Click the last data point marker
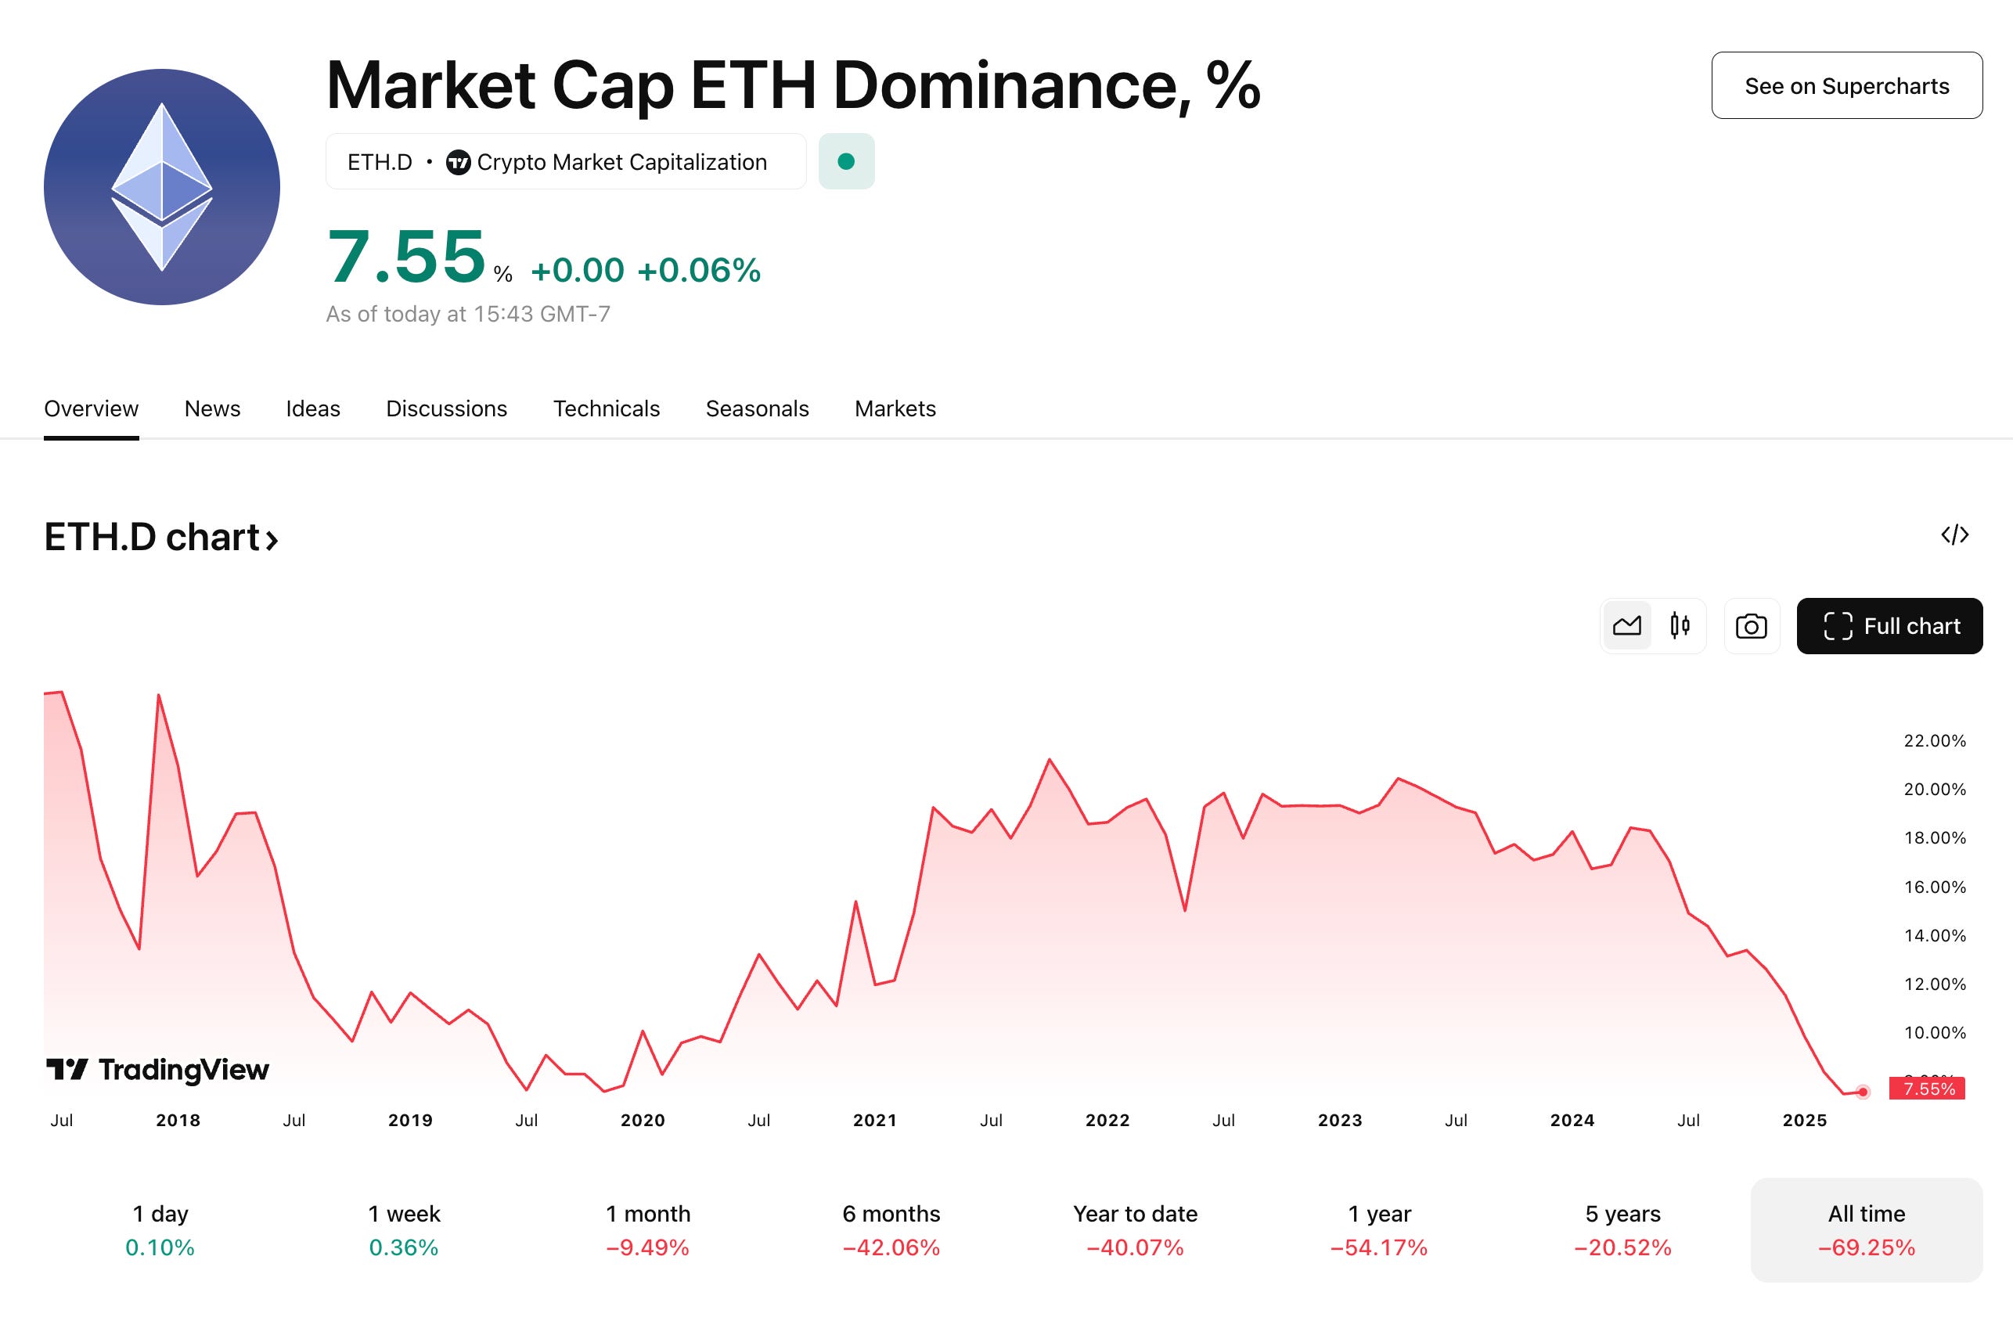 pyautogui.click(x=1863, y=1092)
